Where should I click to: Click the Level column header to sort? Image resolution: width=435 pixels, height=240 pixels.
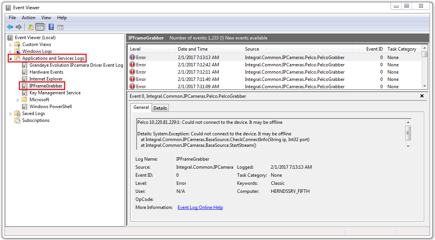[x=146, y=49]
